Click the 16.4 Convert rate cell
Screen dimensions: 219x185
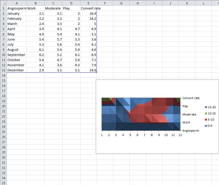coord(88,13)
